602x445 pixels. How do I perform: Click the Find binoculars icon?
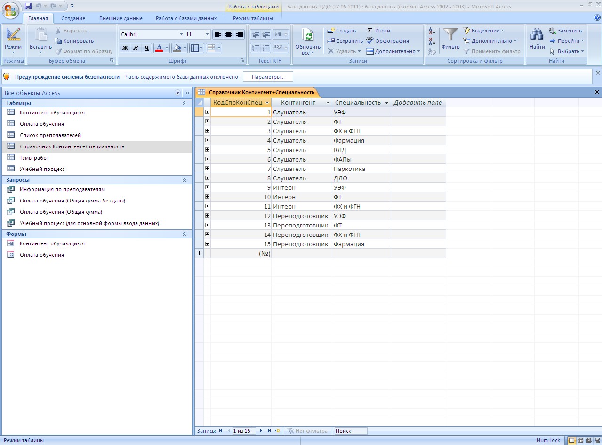537,35
